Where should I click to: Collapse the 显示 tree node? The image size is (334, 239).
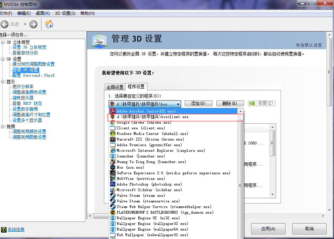pyautogui.click(x=3, y=82)
